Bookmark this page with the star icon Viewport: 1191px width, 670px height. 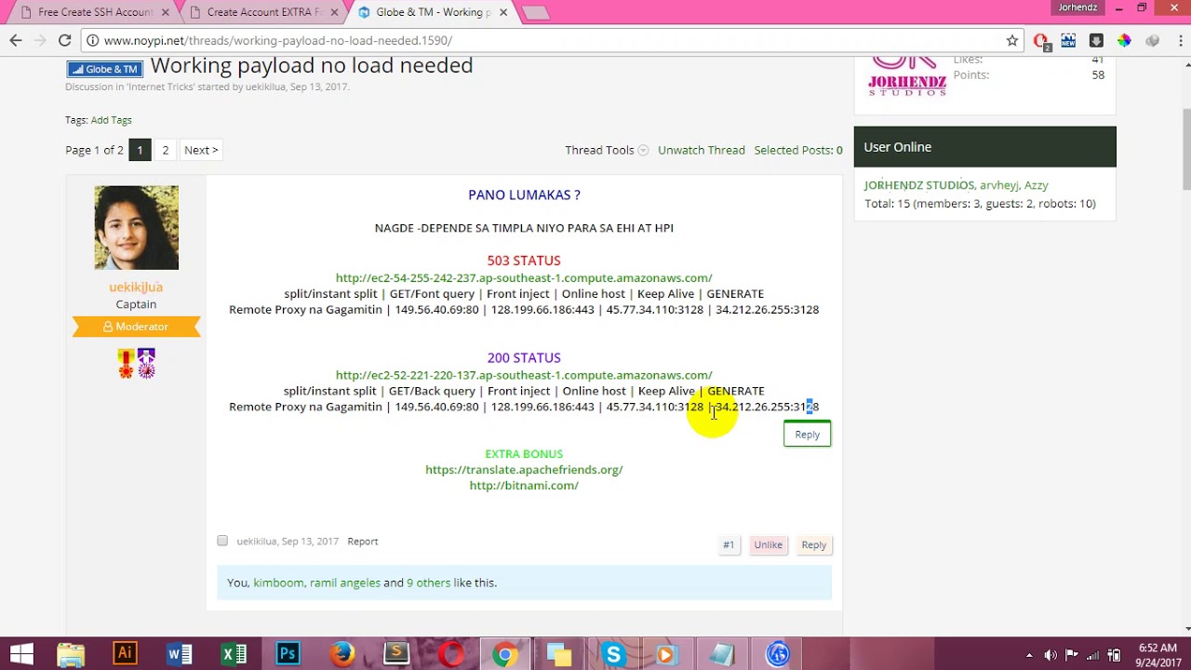click(x=1012, y=40)
